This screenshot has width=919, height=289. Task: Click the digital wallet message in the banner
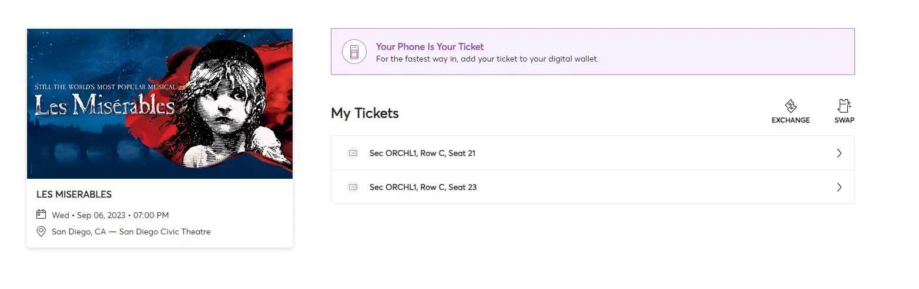point(487,59)
